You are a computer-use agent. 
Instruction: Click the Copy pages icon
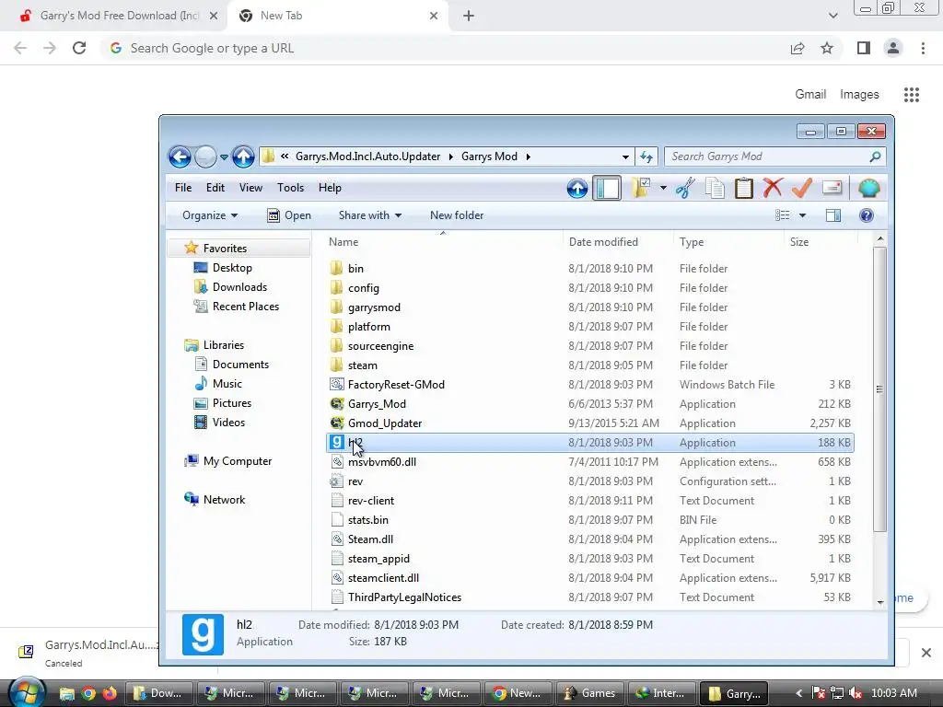pos(715,188)
